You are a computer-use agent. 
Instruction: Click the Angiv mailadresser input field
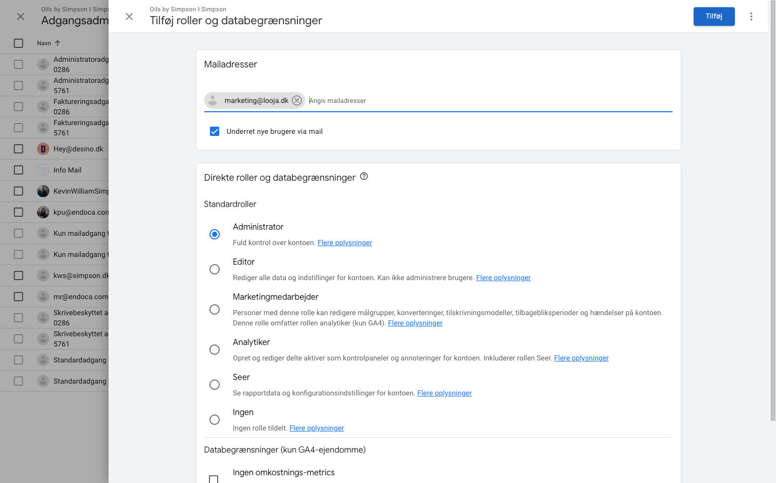[490, 101]
